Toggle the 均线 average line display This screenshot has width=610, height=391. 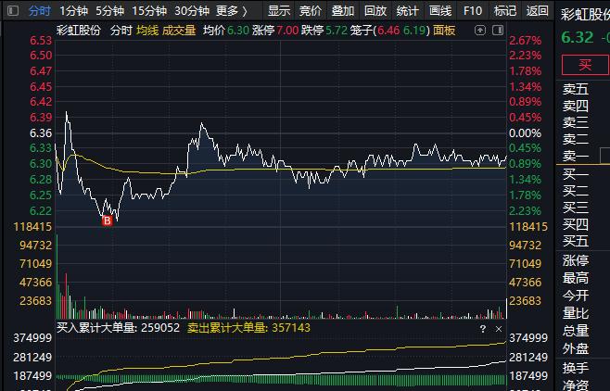pos(147,30)
